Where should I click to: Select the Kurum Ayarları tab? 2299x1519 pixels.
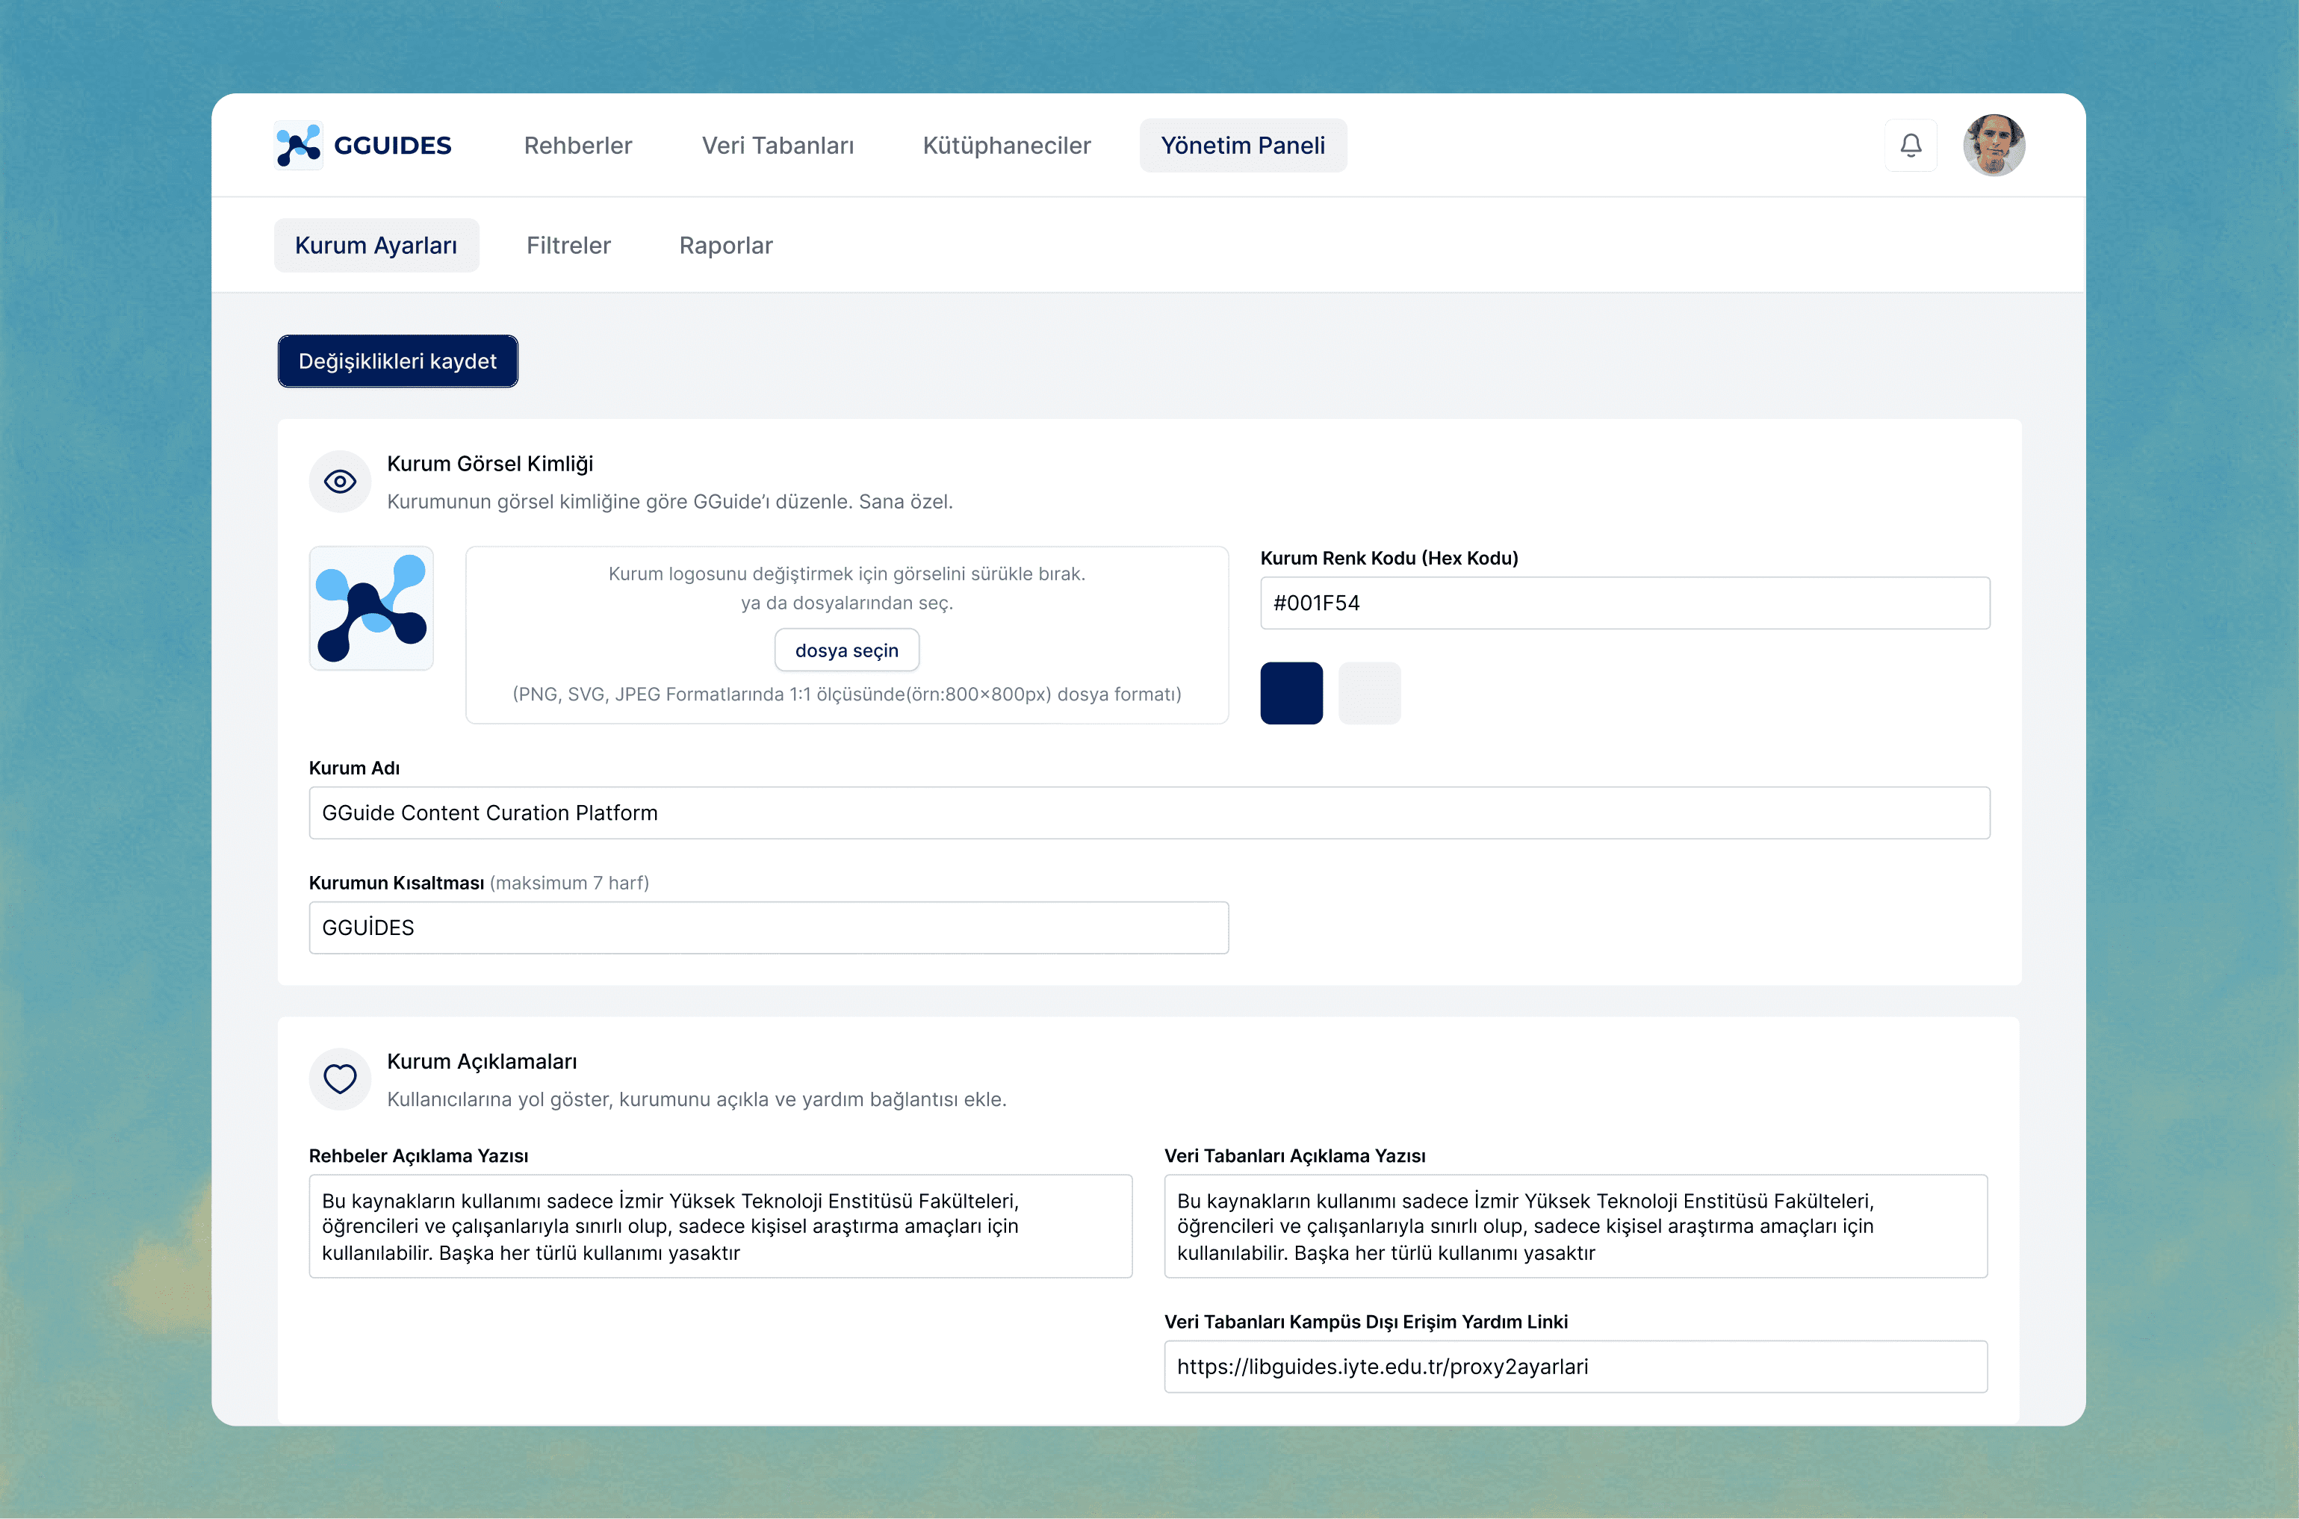tap(376, 245)
